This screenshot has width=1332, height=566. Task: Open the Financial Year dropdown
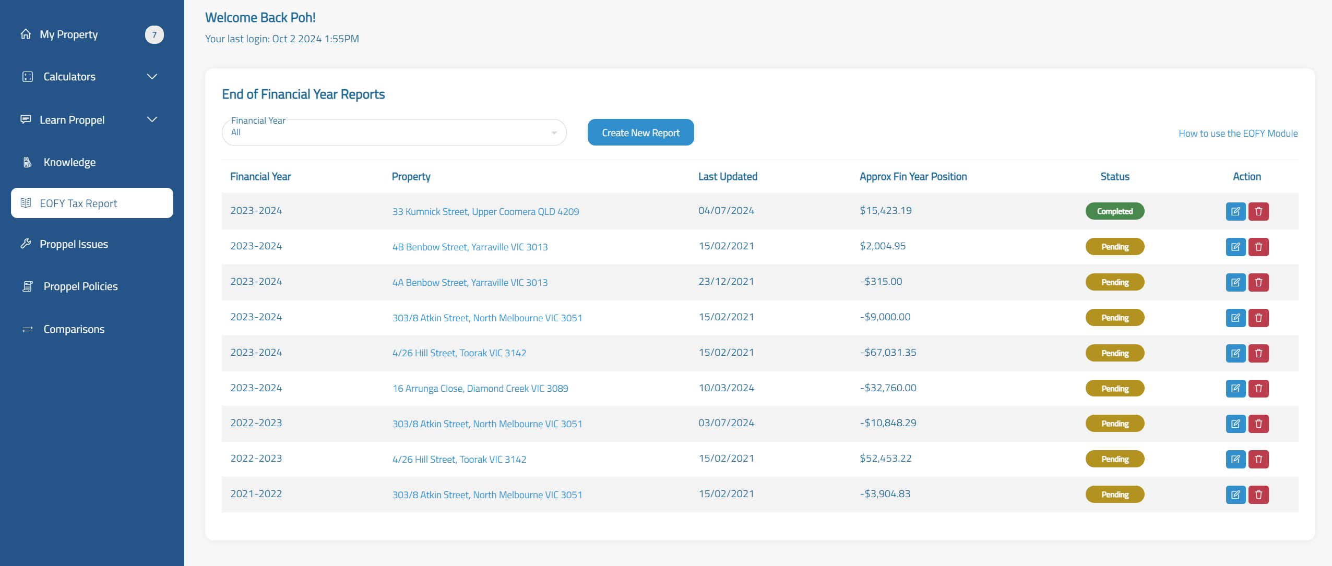394,133
